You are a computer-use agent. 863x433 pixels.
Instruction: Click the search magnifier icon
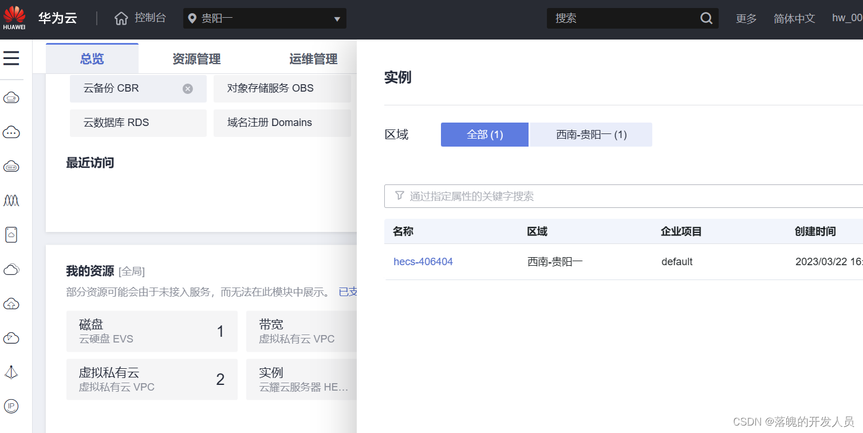pos(706,18)
